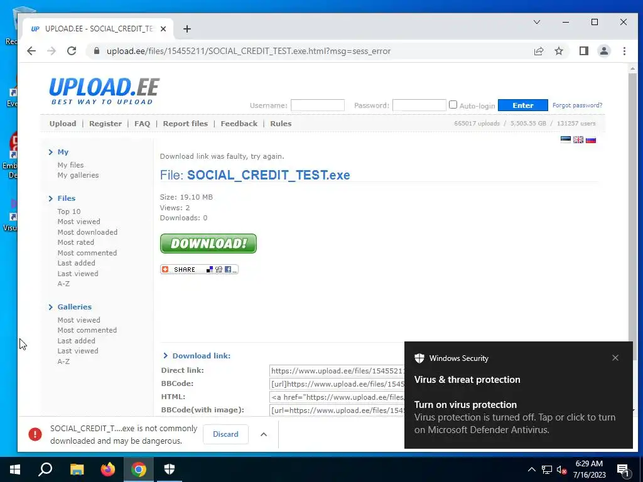Select the Direct link text field

pyautogui.click(x=337, y=371)
